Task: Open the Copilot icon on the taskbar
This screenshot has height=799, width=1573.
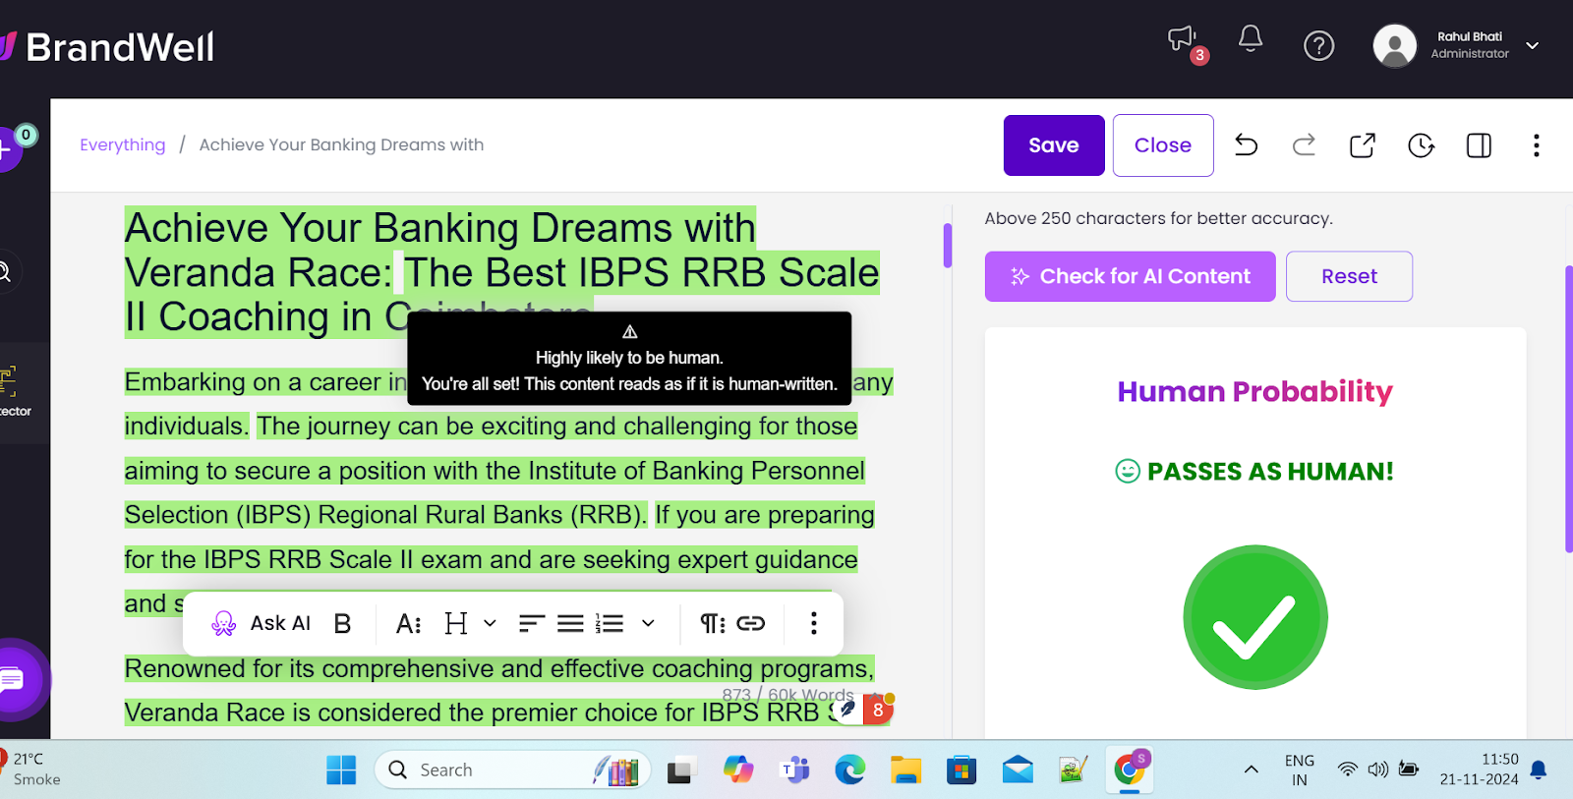Action: [x=738, y=770]
